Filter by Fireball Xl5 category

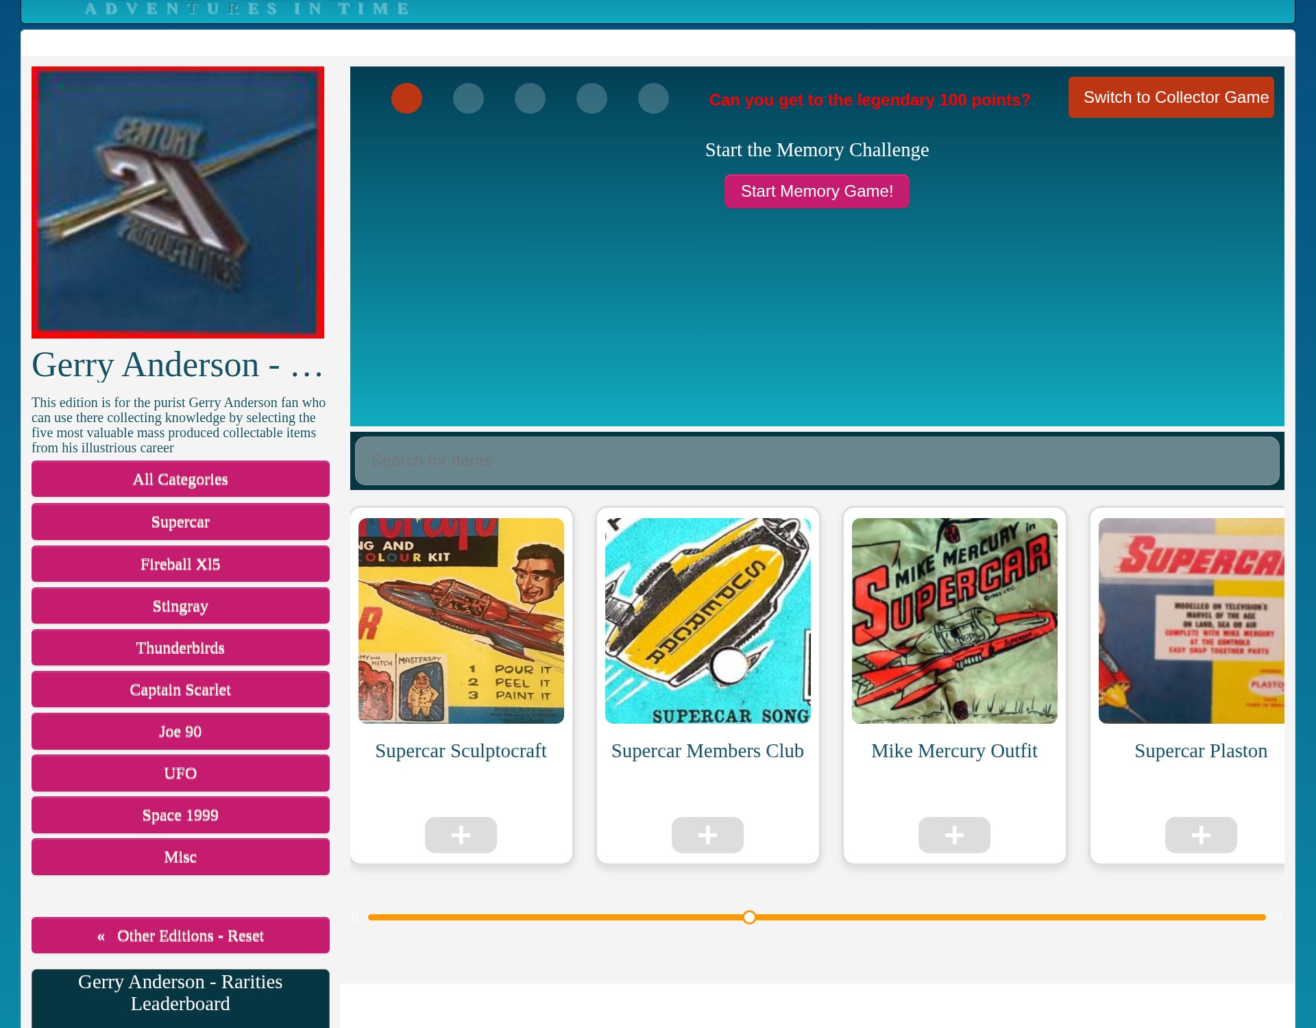tap(180, 564)
